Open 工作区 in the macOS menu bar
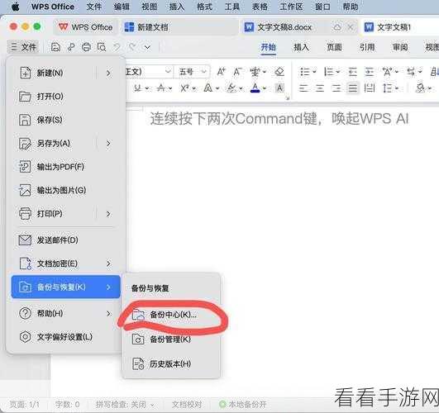The height and width of the screenshot is (413, 439). pos(291,7)
